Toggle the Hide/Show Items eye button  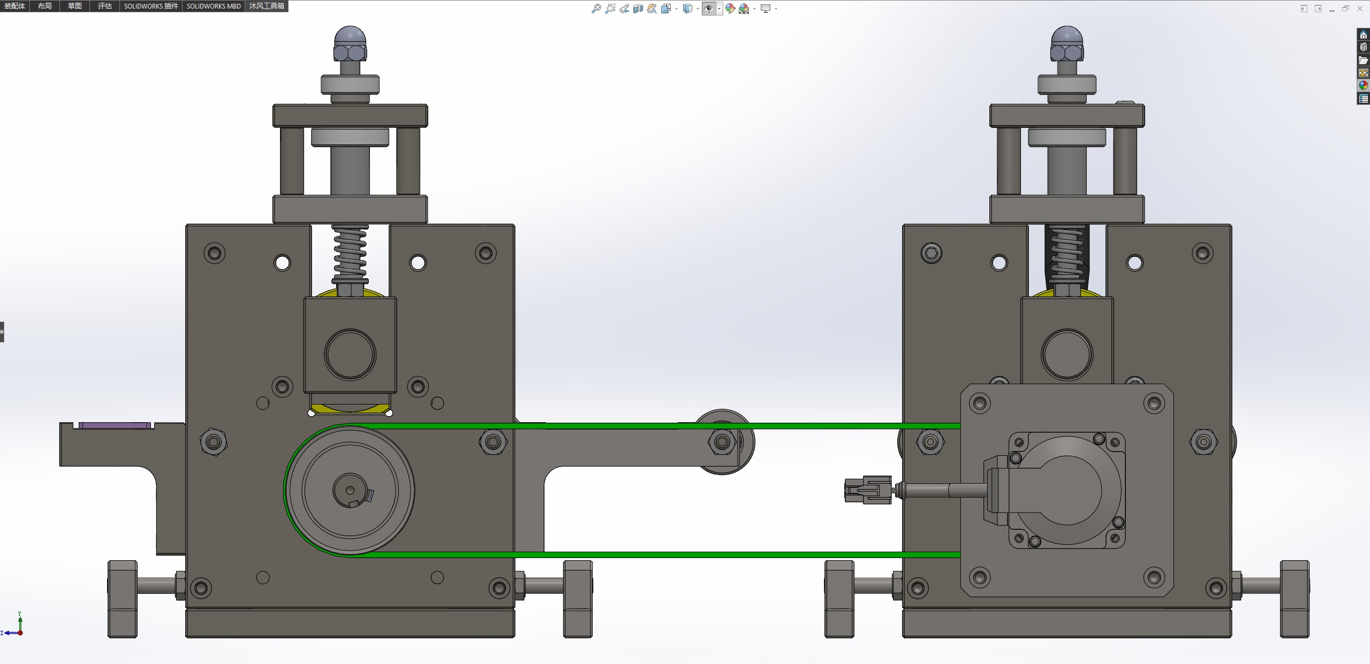click(x=709, y=9)
